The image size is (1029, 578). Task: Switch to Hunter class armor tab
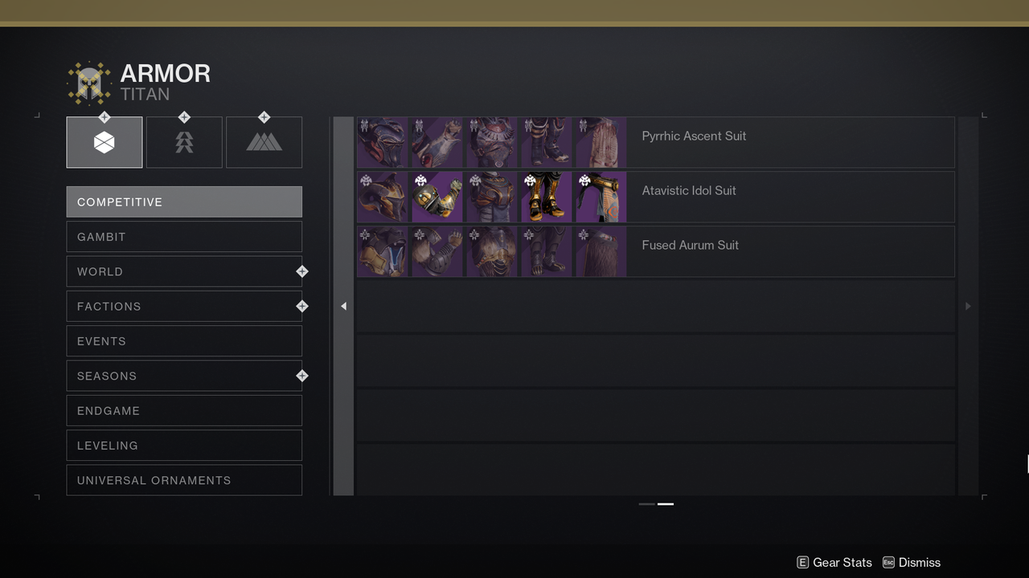[x=184, y=142]
